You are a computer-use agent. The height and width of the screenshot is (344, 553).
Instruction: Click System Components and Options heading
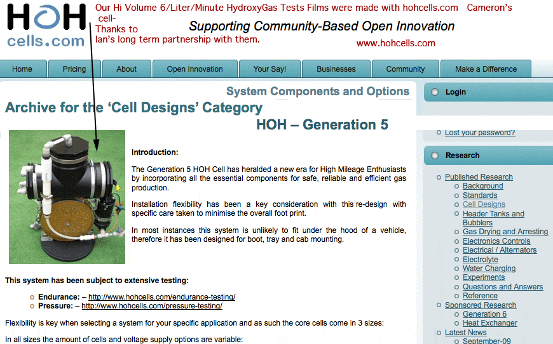(318, 91)
